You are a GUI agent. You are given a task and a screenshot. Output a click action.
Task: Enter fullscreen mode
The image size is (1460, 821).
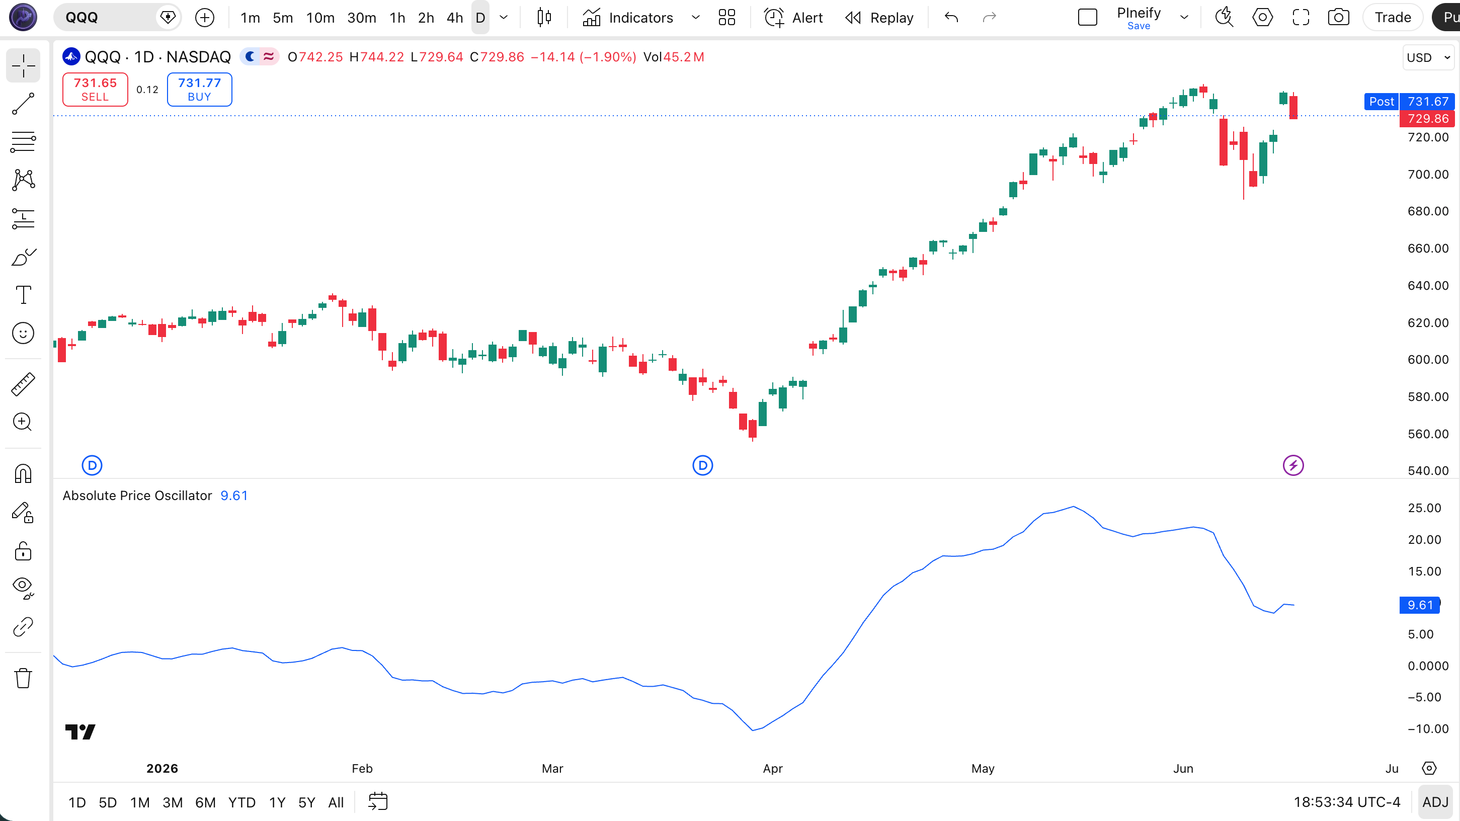pyautogui.click(x=1301, y=18)
